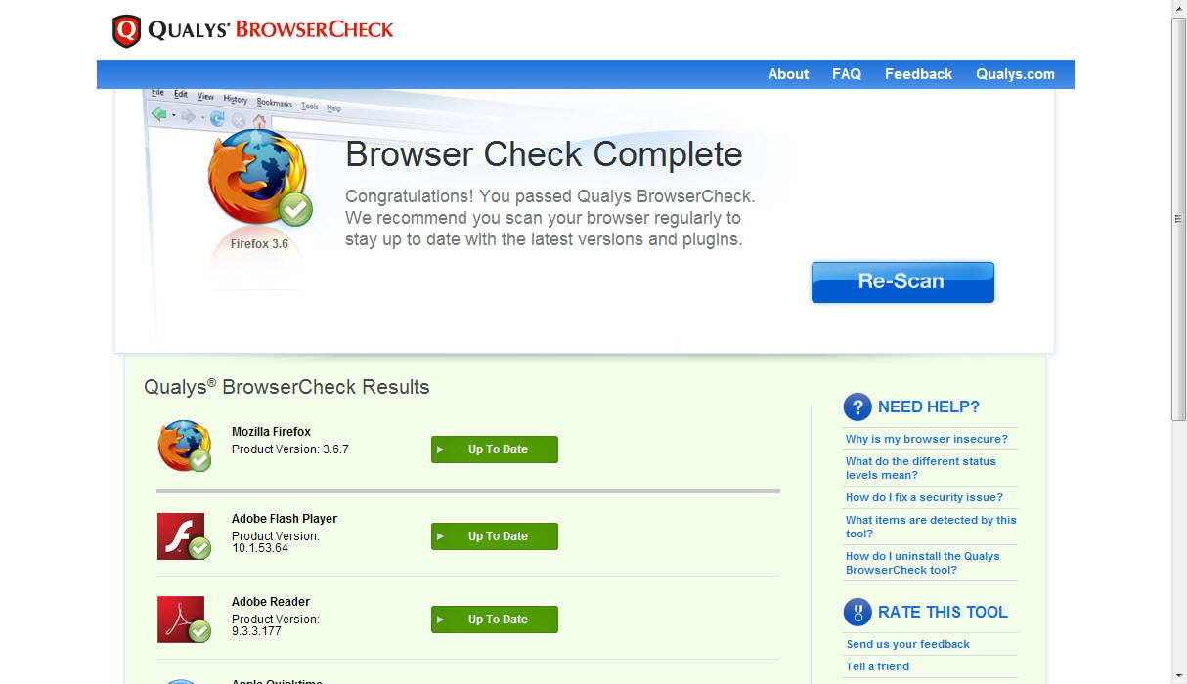Open 'How do I fix a security issue?' link

point(924,497)
